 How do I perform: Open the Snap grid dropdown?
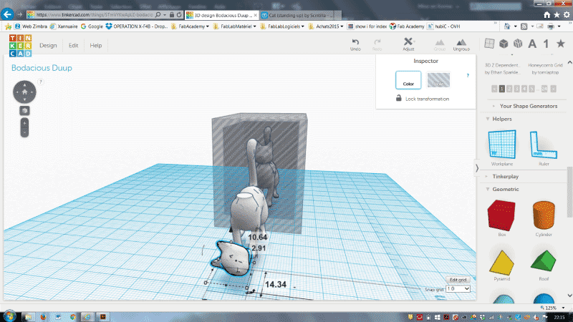[x=458, y=289]
